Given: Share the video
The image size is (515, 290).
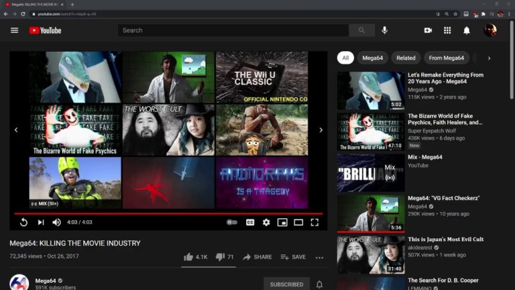Looking at the screenshot, I should [x=257, y=257].
